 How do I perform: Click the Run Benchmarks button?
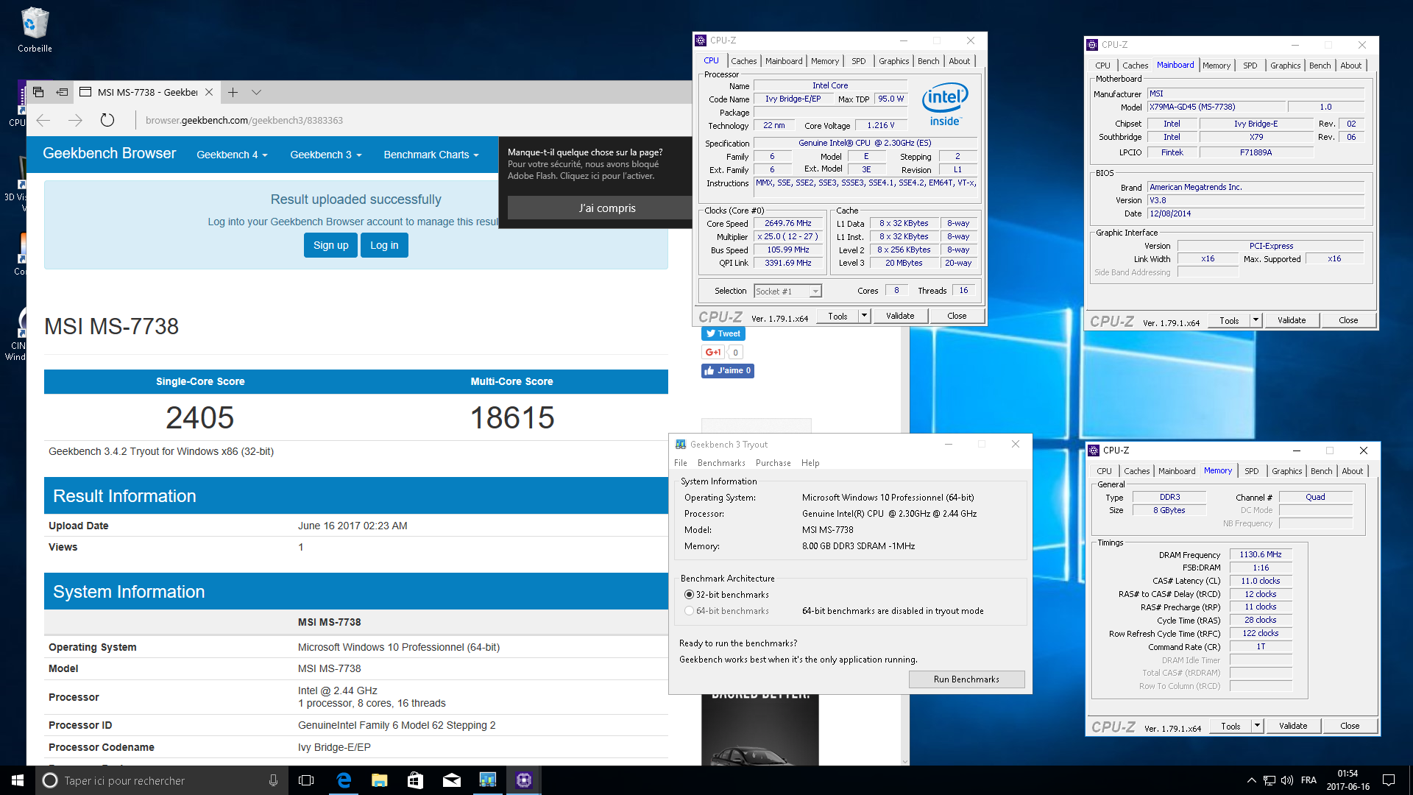[x=966, y=679]
